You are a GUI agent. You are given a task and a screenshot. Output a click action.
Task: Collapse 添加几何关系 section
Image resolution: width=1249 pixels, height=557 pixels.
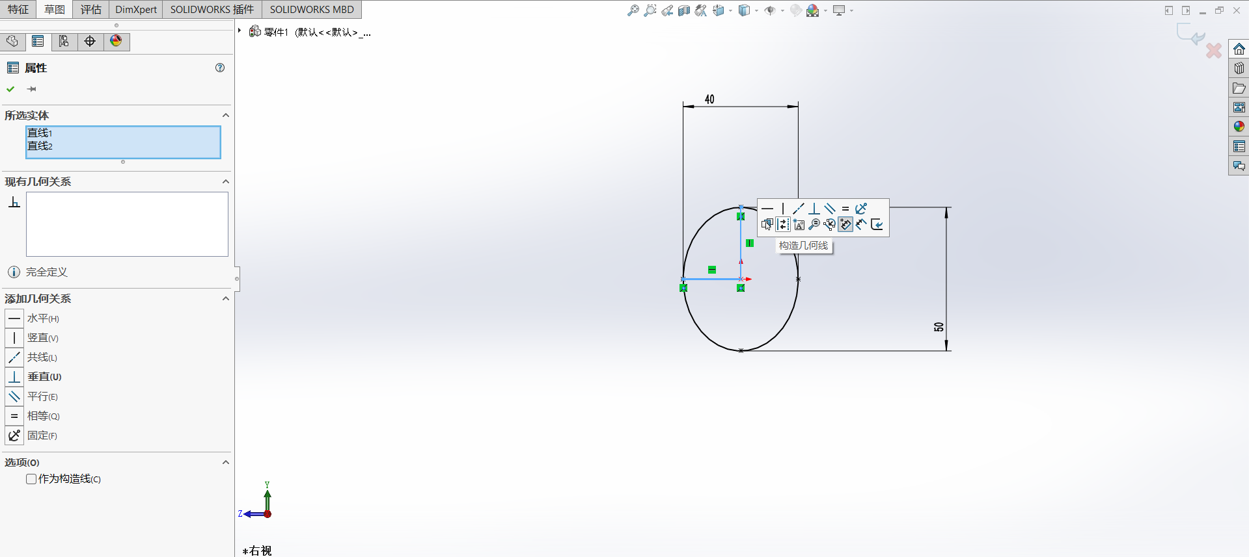click(226, 298)
